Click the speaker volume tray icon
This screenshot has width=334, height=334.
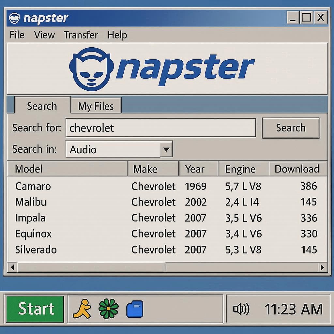(241, 309)
